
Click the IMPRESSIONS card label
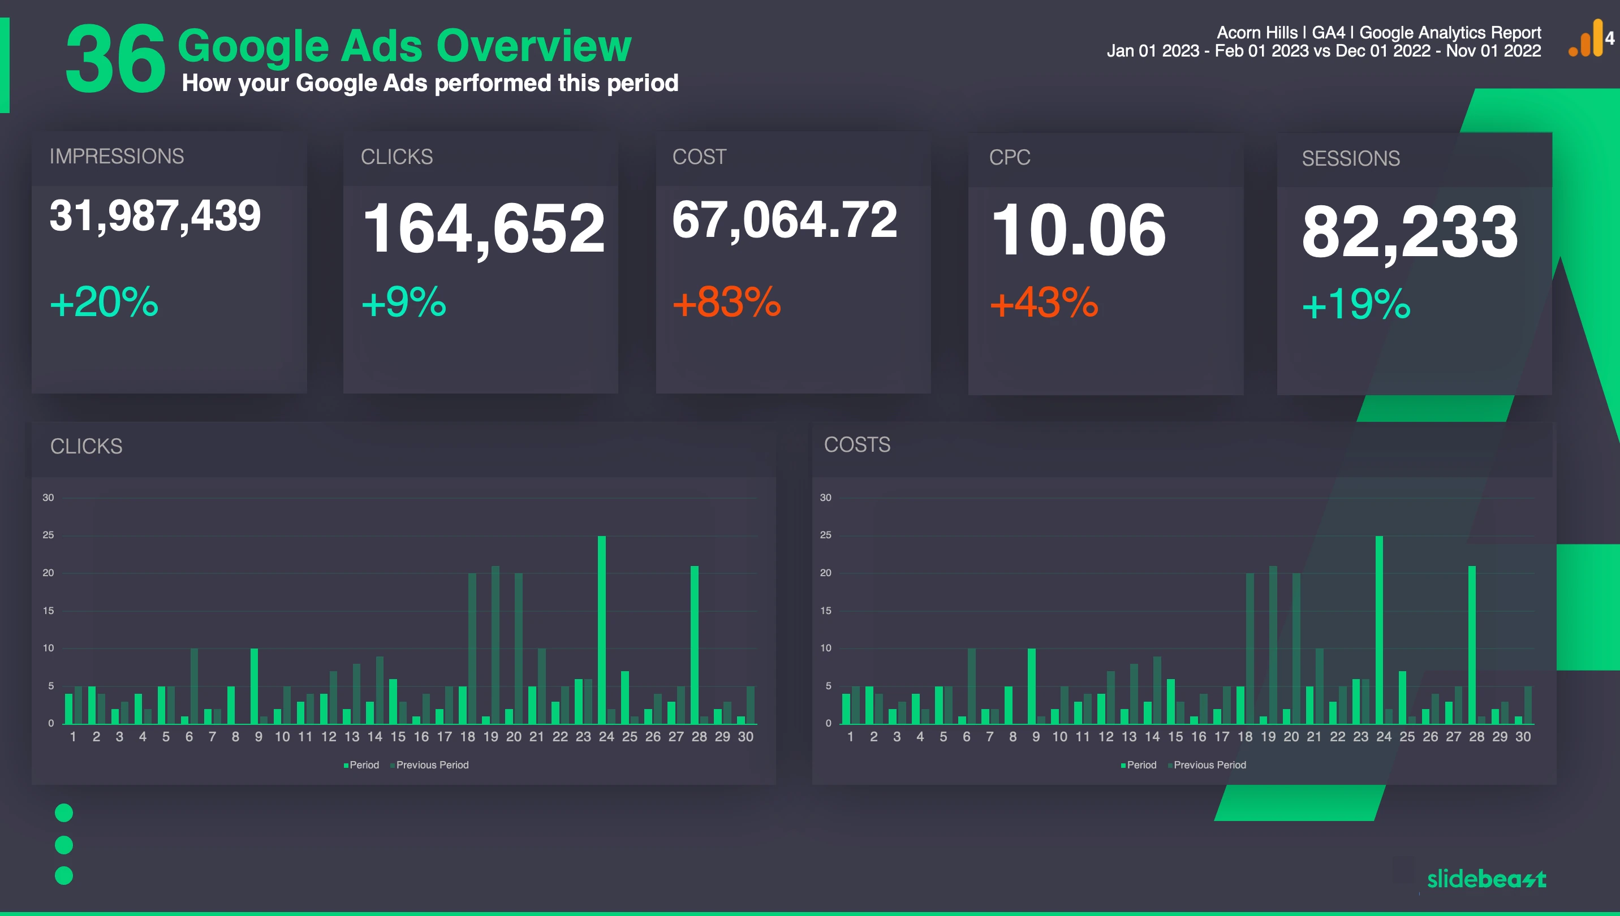click(x=117, y=156)
